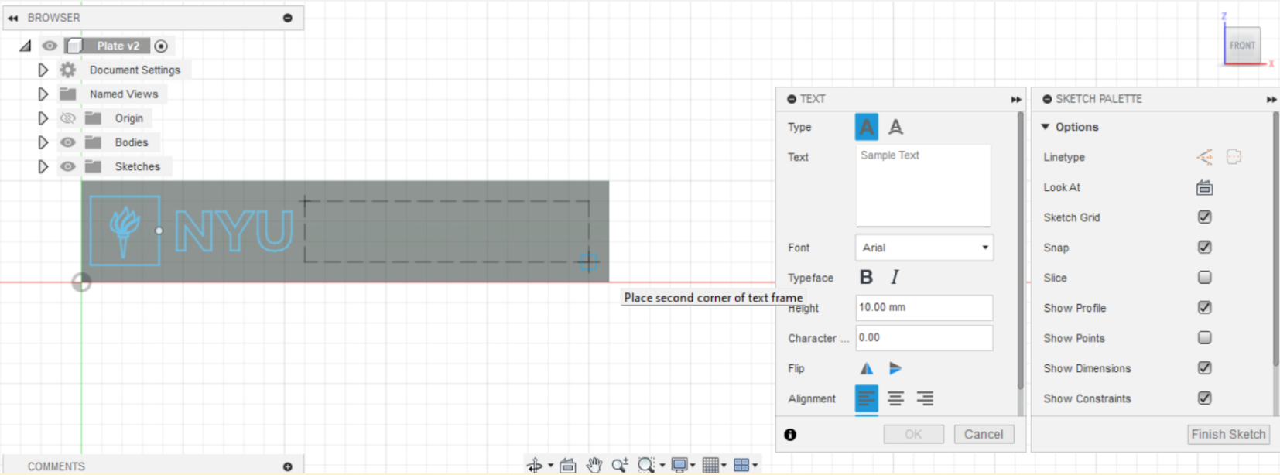The image size is (1280, 475).
Task: Collapse SKETCH PALETTE with header arrows
Action: pyautogui.click(x=1271, y=99)
